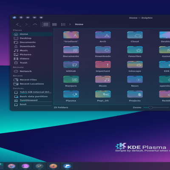This screenshot has width=170, height=170.
Task: Open the first pink launcher in taskbar
Action: (x=11, y=166)
